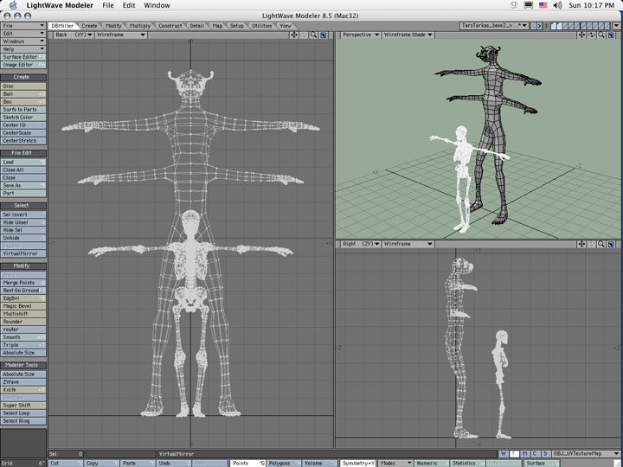Switch to the Construct tab

[170, 26]
